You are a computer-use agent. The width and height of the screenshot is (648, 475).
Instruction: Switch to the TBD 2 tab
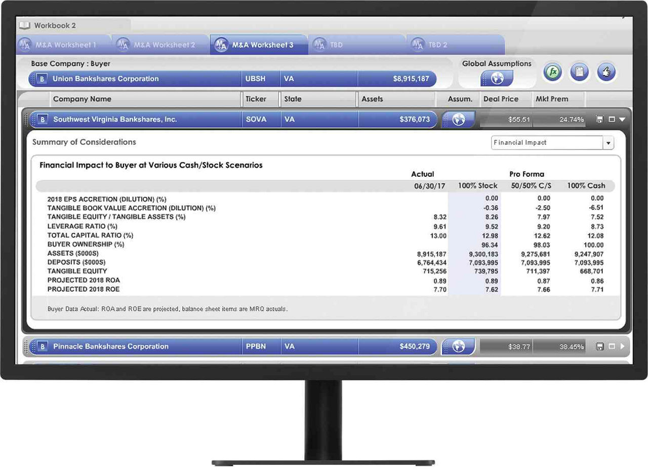pyautogui.click(x=437, y=45)
